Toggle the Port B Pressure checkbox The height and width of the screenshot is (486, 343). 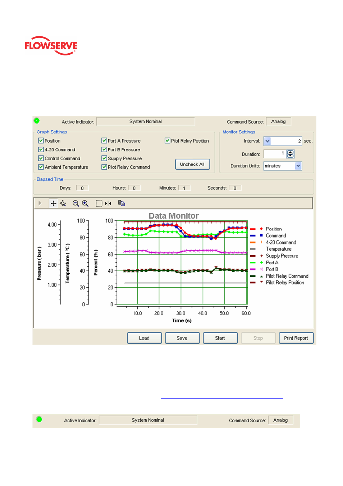tap(104, 149)
